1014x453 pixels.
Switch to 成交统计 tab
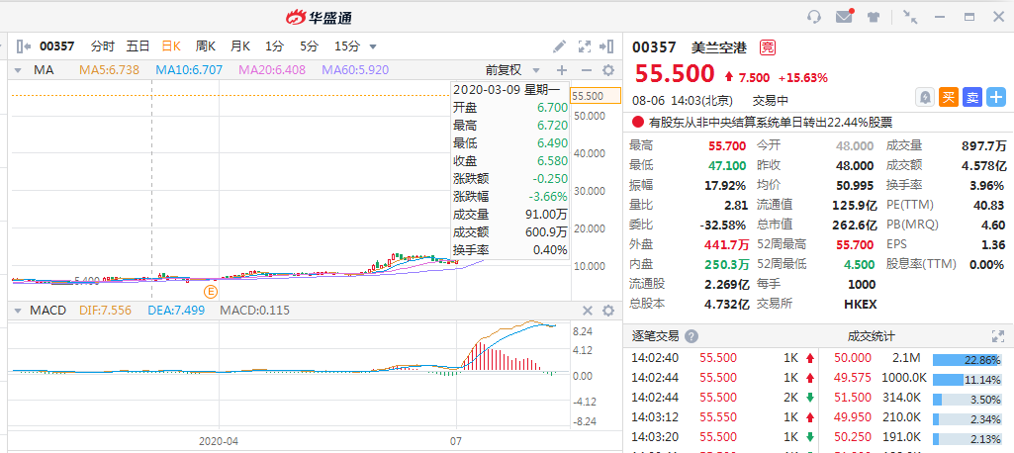[872, 336]
